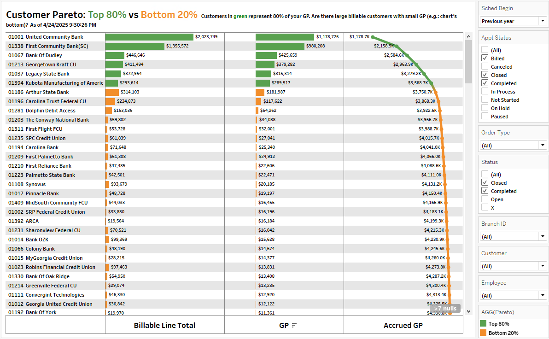
Task: Click the scroll up arrow of customer list
Action: (x=469, y=37)
